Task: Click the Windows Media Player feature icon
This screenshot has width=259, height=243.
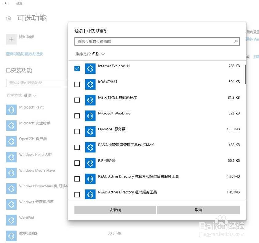Action: (x=11, y=173)
